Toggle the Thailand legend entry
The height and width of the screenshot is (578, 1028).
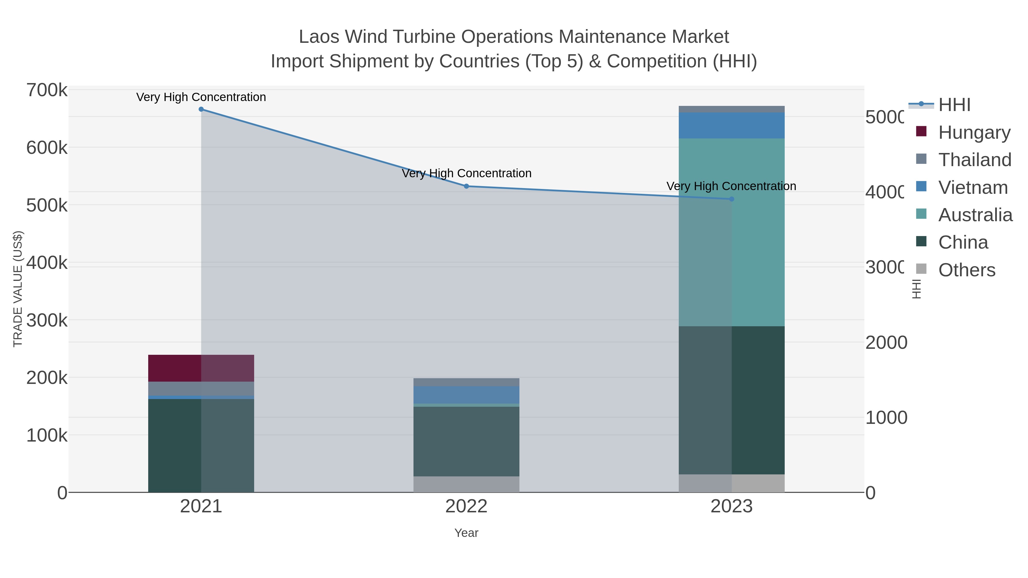(963, 160)
